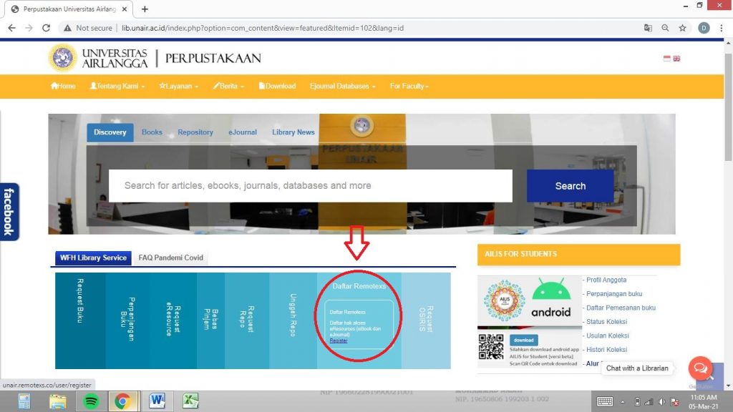Switch to the eJournal tab
The height and width of the screenshot is (412, 733).
[x=243, y=132]
